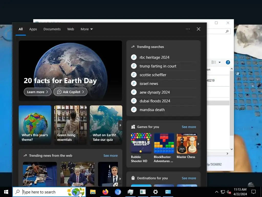This screenshot has width=262, height=197.
Task: Select the All search tab
Action: (21, 29)
